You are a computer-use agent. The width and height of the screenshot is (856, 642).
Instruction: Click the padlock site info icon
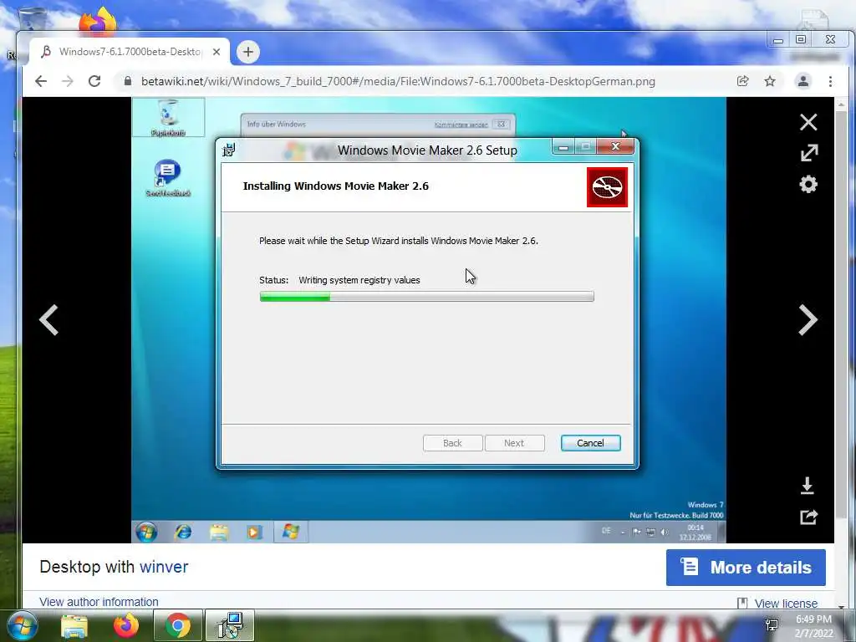(x=128, y=81)
